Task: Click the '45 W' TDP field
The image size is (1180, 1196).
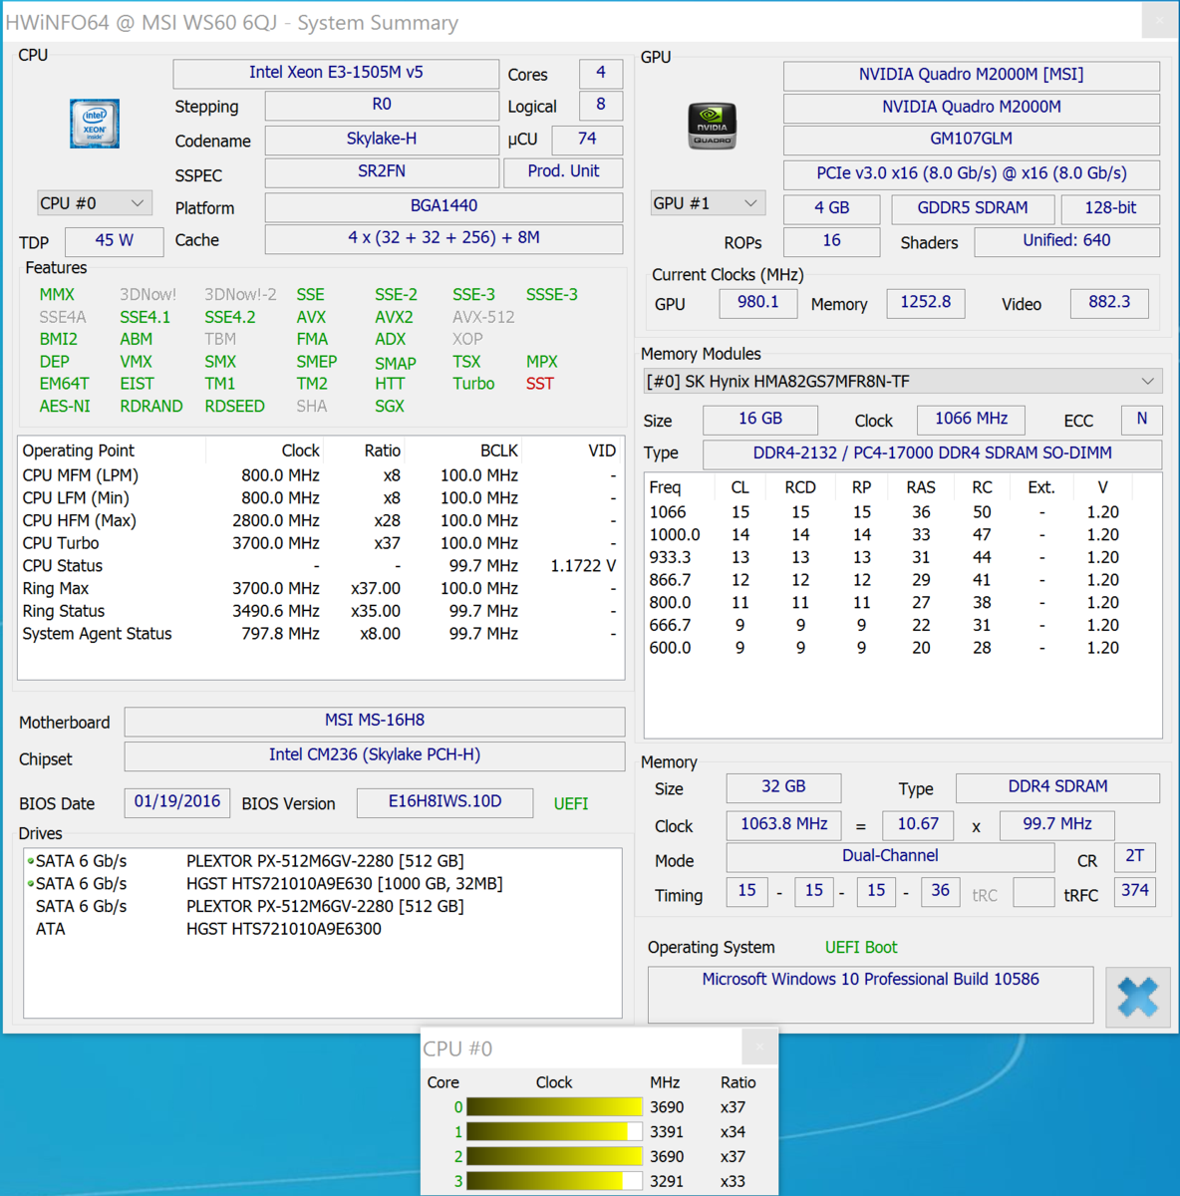Action: (114, 240)
